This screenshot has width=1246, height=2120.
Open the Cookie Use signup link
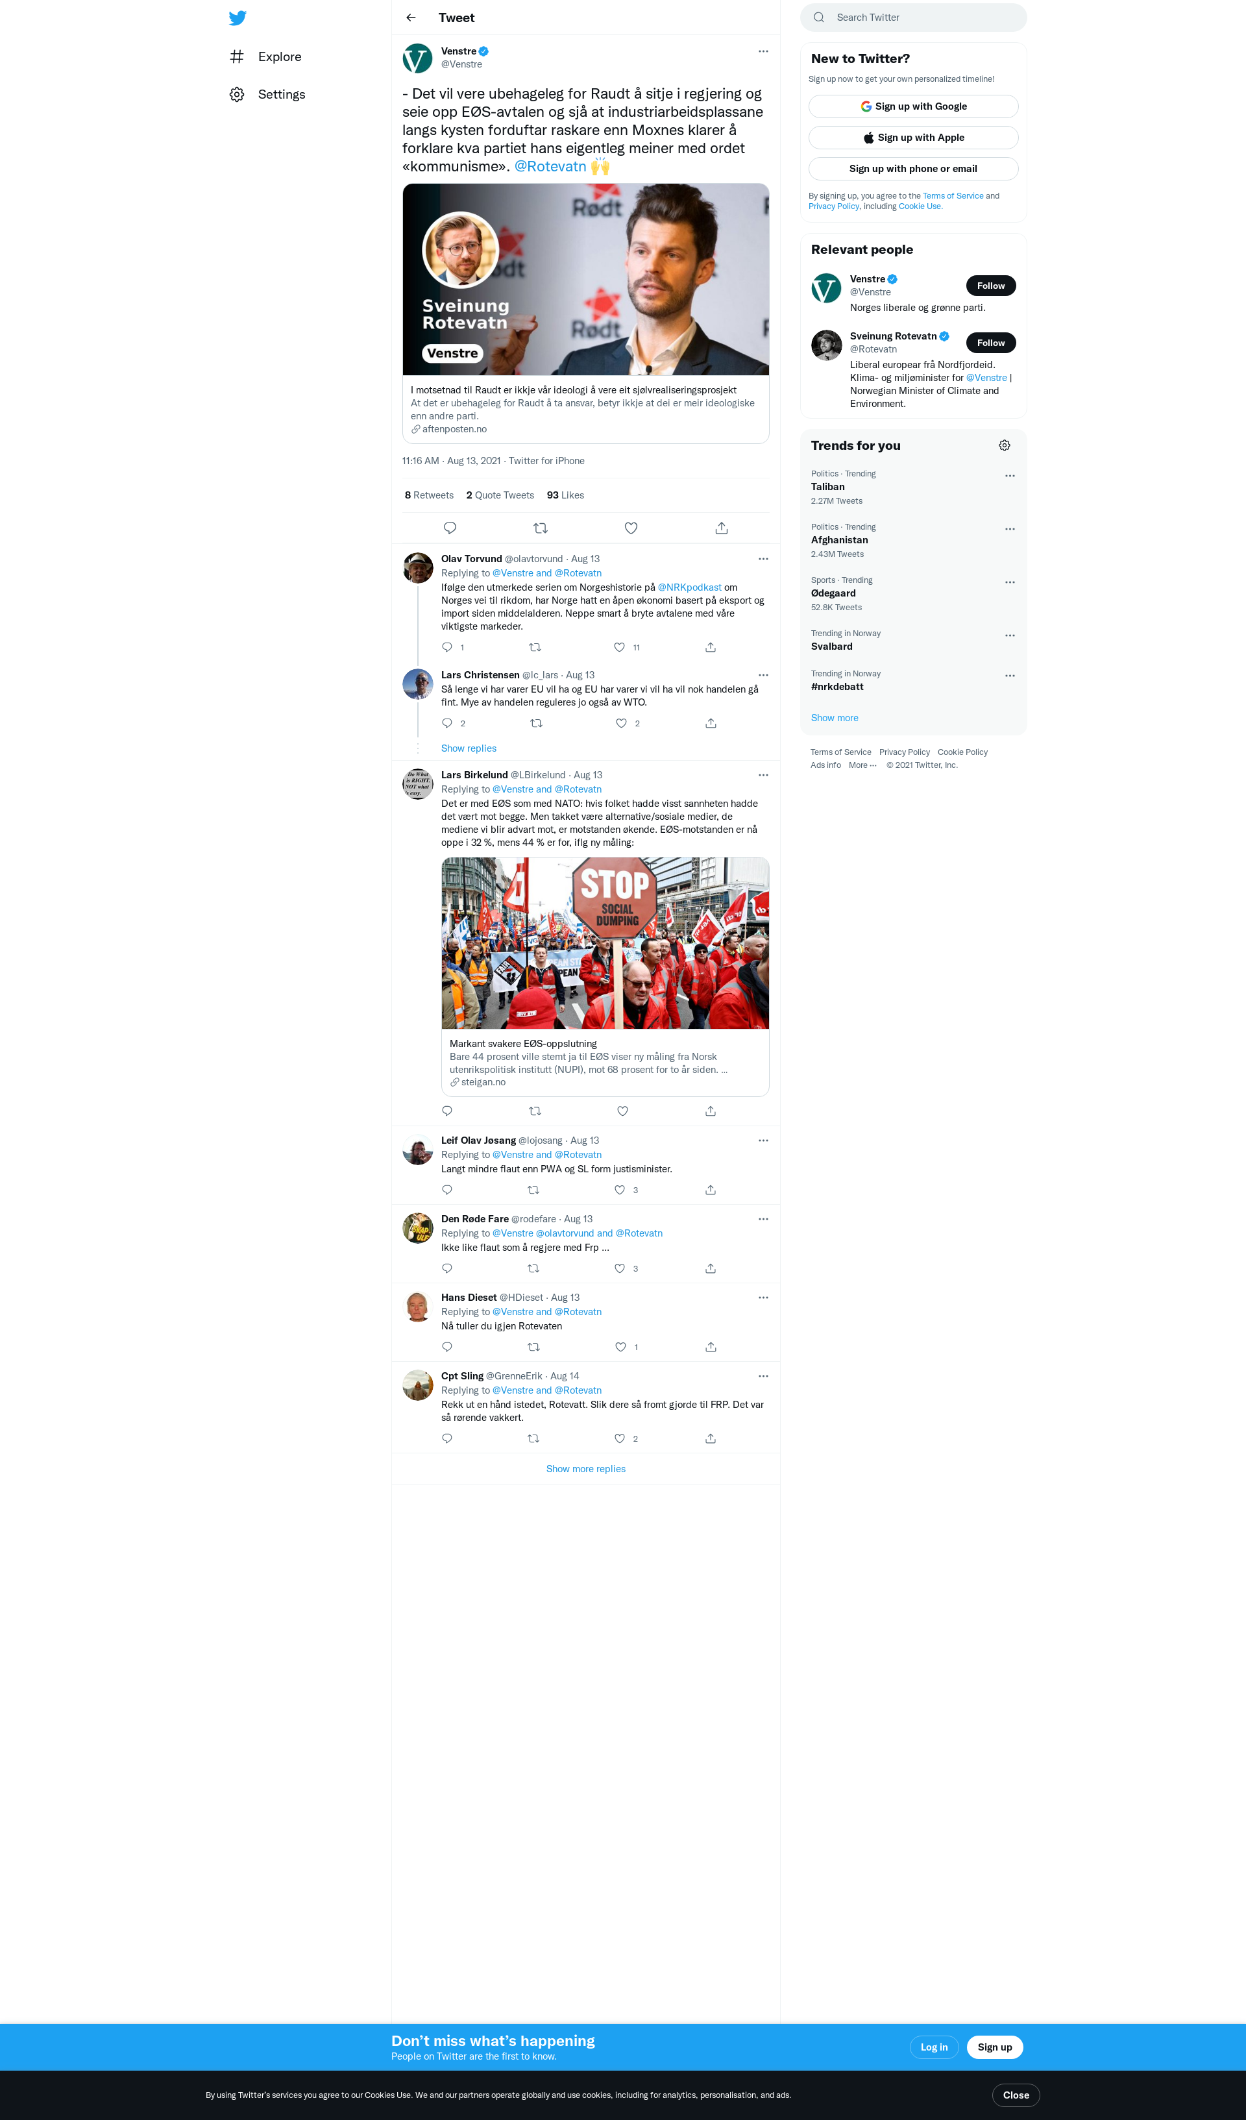[x=920, y=206]
